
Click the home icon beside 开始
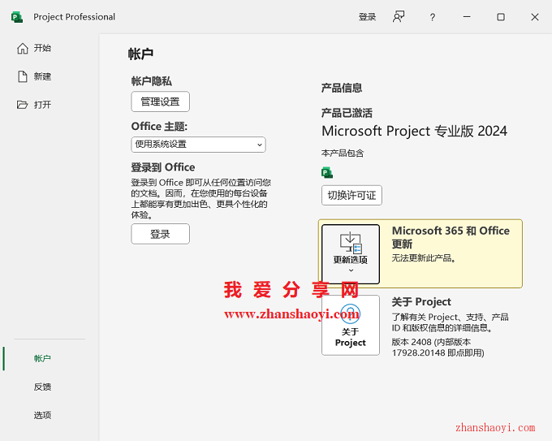pyautogui.click(x=23, y=48)
